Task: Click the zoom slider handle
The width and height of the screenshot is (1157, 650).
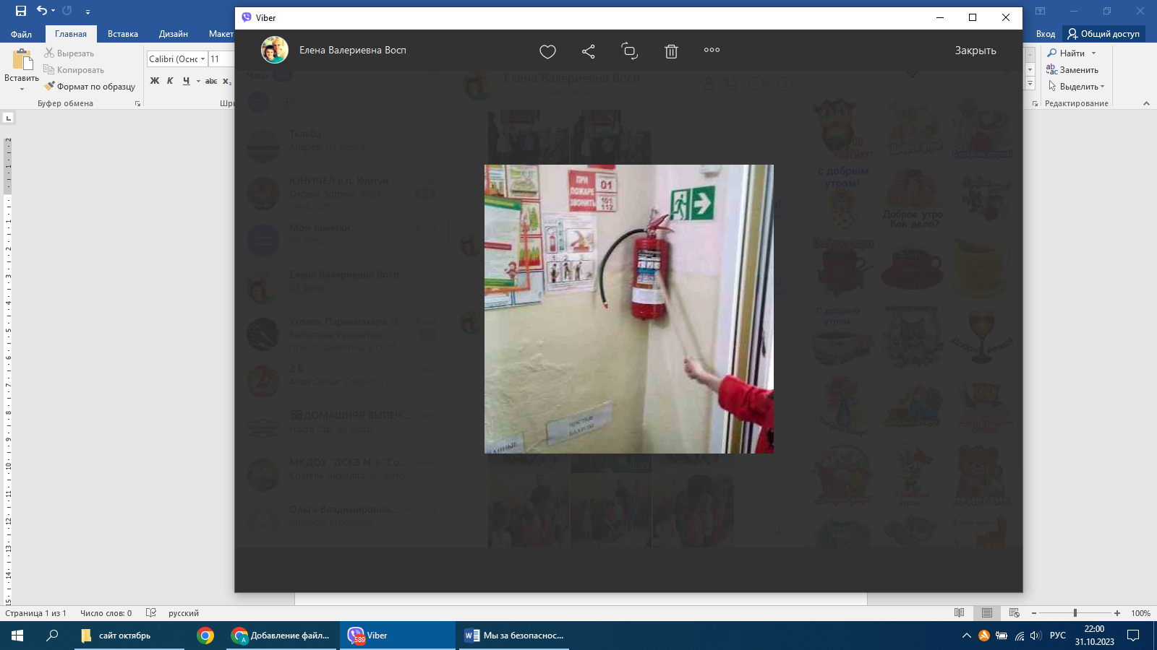Action: click(1075, 613)
